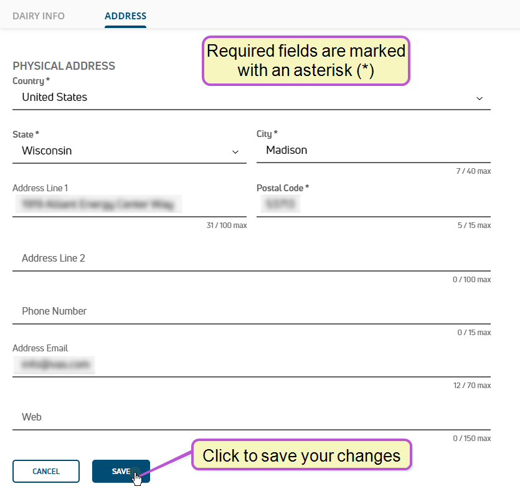Click the Physical Address section heading
This screenshot has width=520, height=494.
coord(64,65)
